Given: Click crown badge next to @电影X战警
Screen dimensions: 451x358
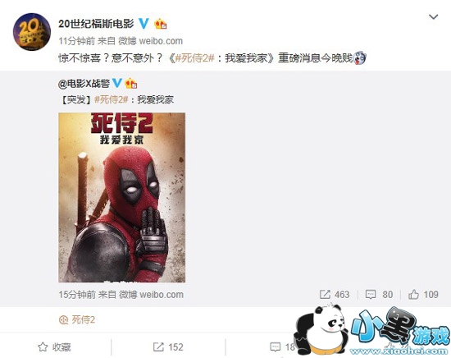Looking at the screenshot, I should tap(131, 83).
